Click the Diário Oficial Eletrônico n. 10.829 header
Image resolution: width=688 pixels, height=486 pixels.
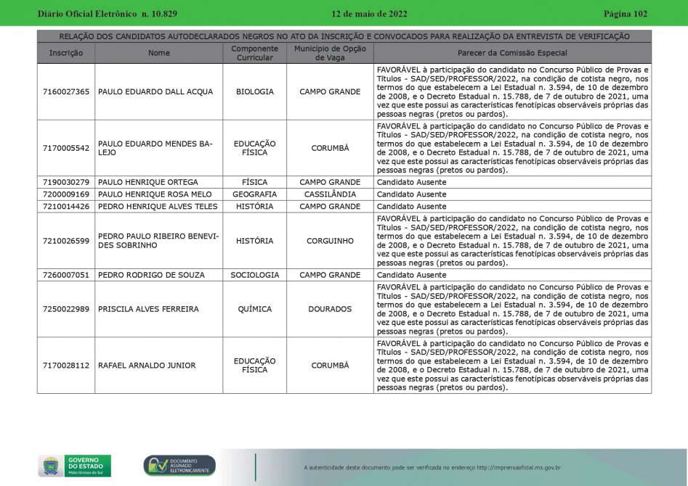point(107,14)
